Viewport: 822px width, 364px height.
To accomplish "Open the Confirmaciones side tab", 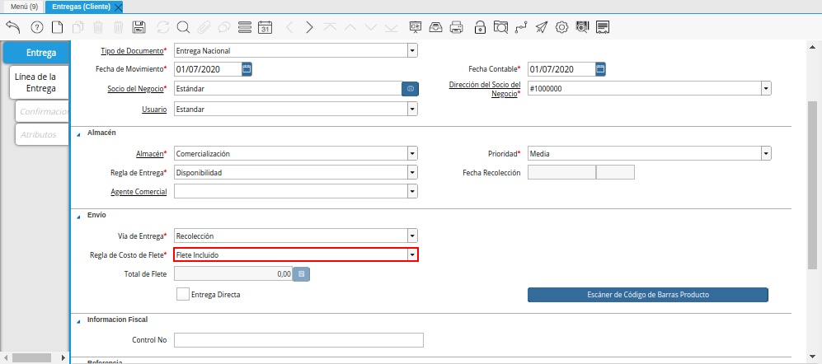I will 42,111.
